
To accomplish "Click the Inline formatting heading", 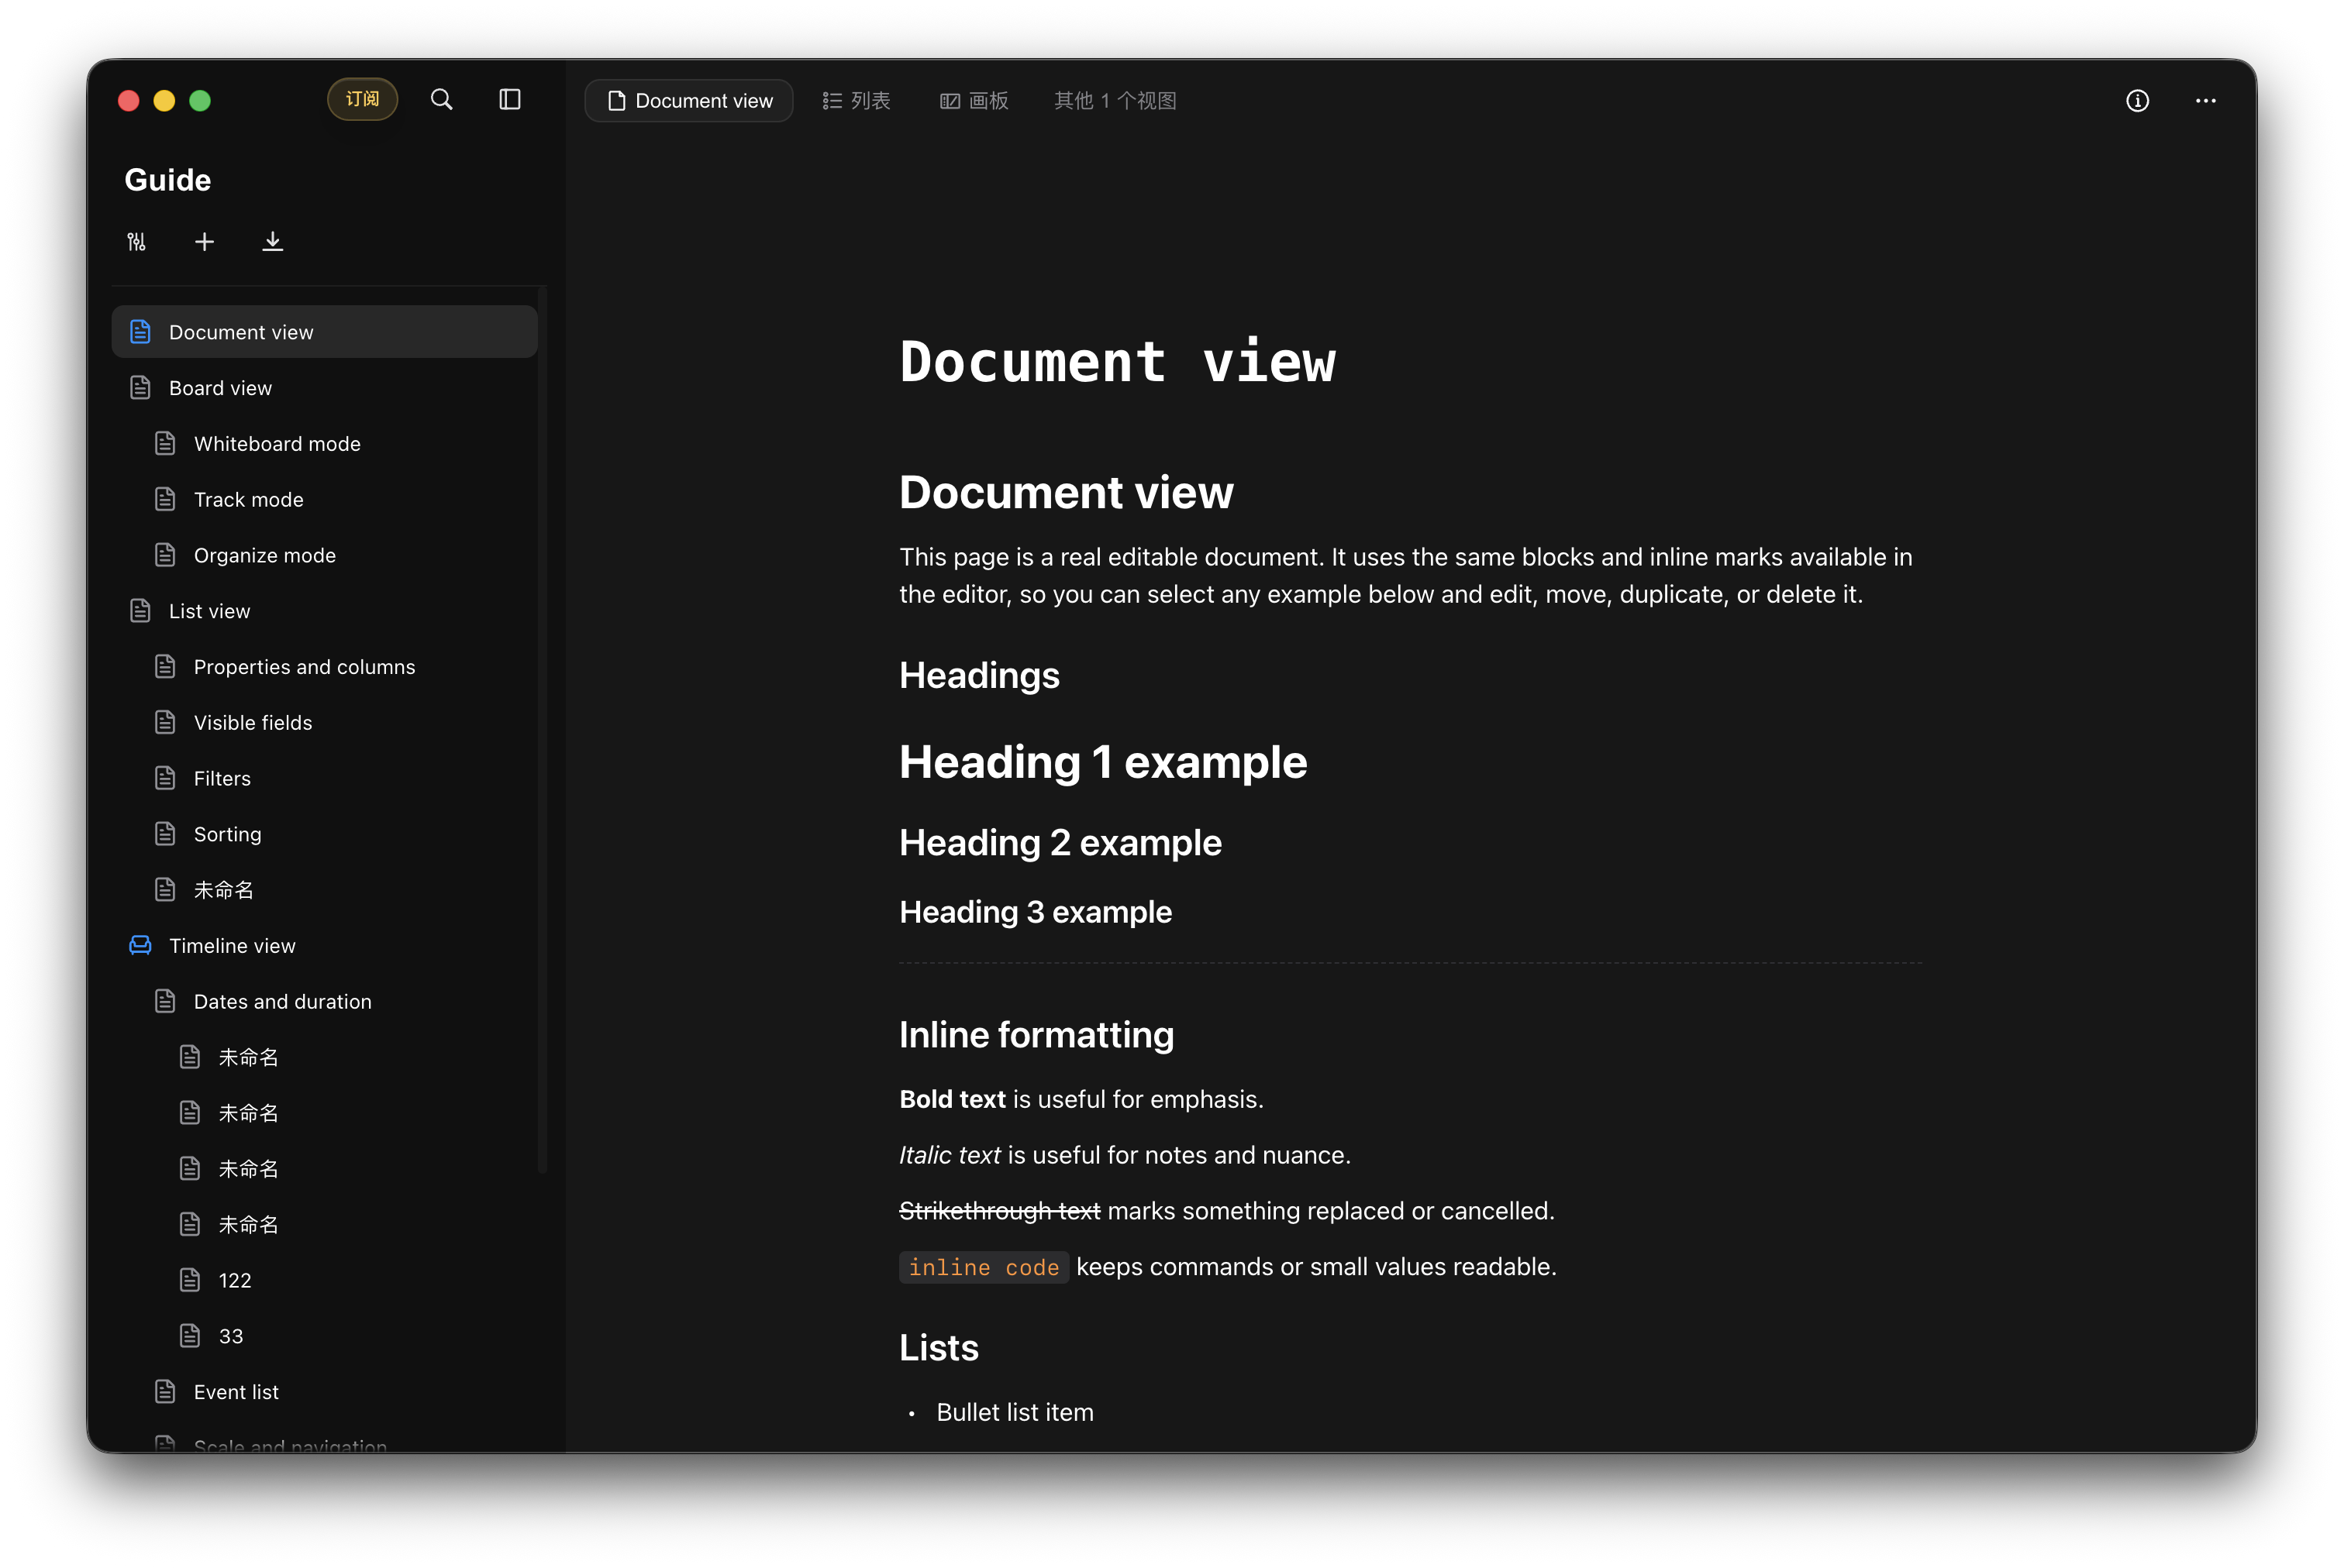I will tap(1036, 1035).
